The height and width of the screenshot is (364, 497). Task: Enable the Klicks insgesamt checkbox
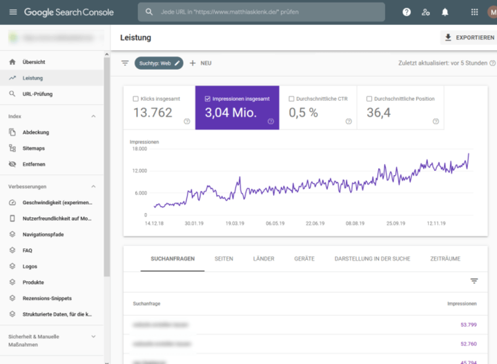click(135, 99)
